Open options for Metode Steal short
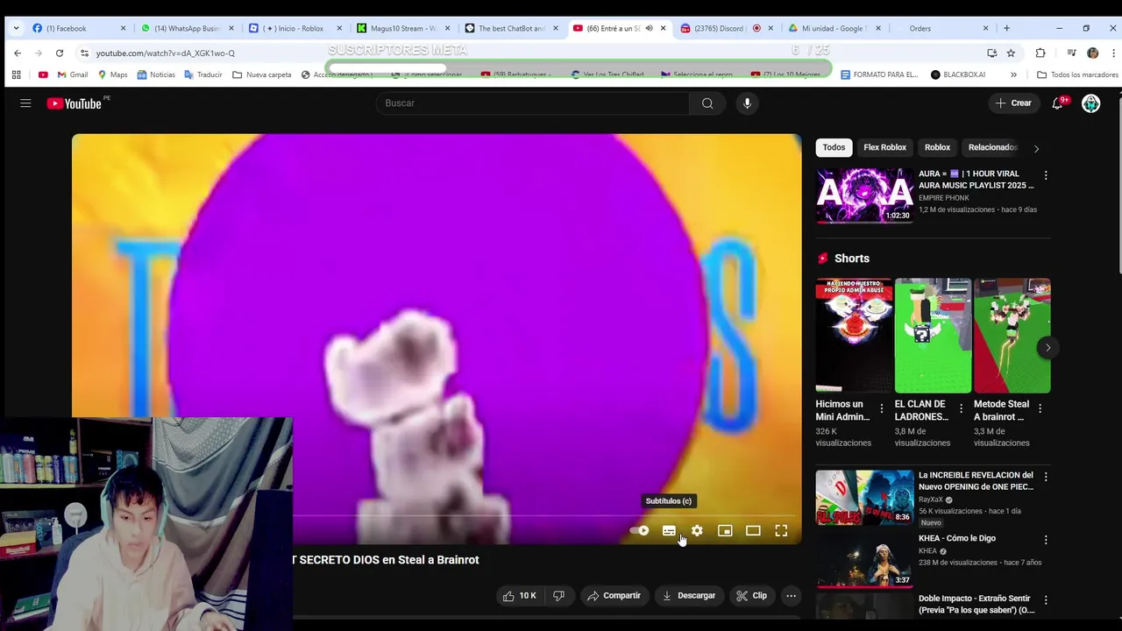The image size is (1122, 631). pyautogui.click(x=1040, y=408)
